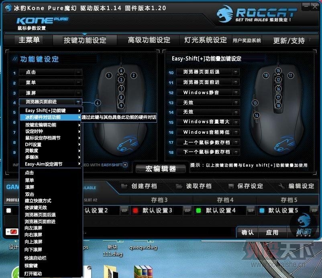Open 用户奖励系统 tab

tap(247, 40)
